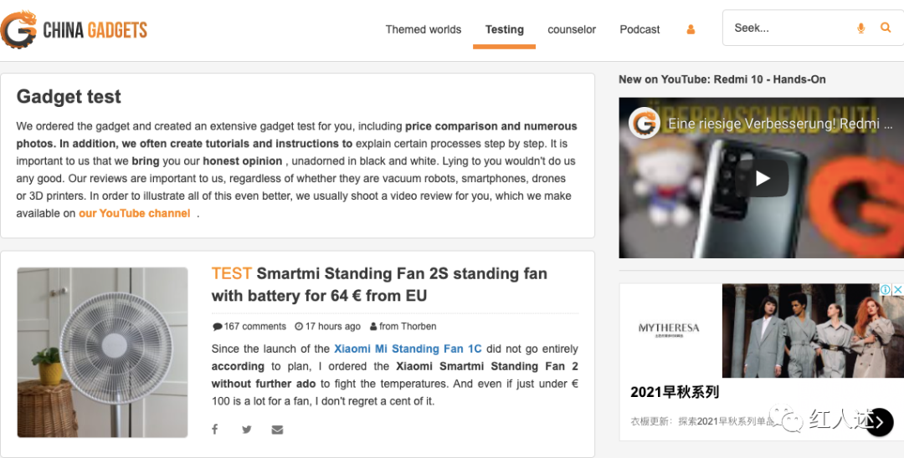Click the 17 hours ago timestamp

(x=327, y=326)
